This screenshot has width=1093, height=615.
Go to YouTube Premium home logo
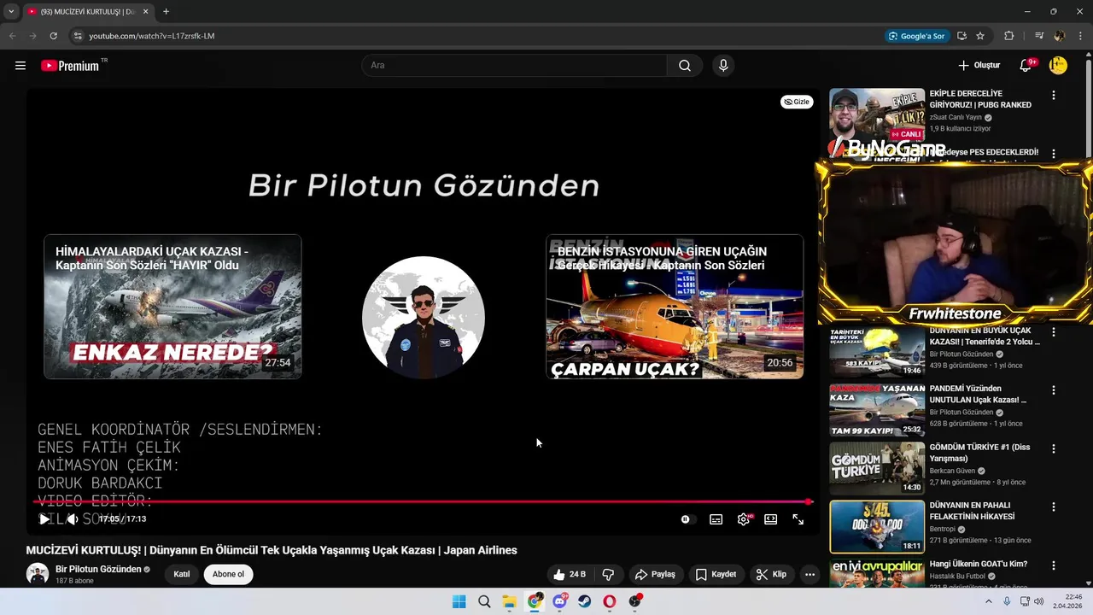(70, 66)
